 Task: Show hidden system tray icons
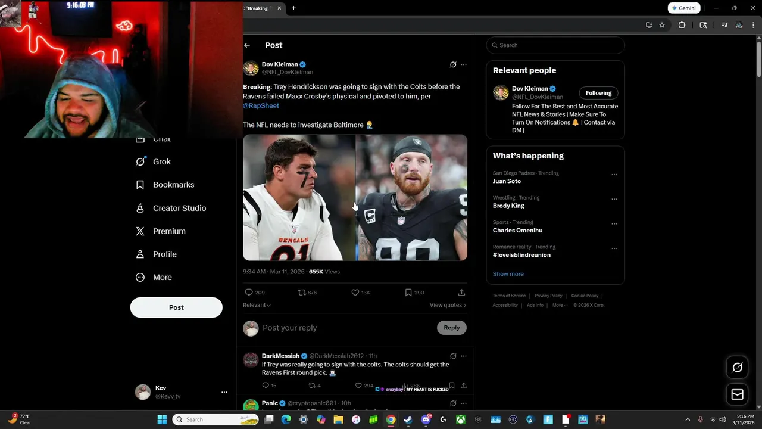[x=688, y=419]
